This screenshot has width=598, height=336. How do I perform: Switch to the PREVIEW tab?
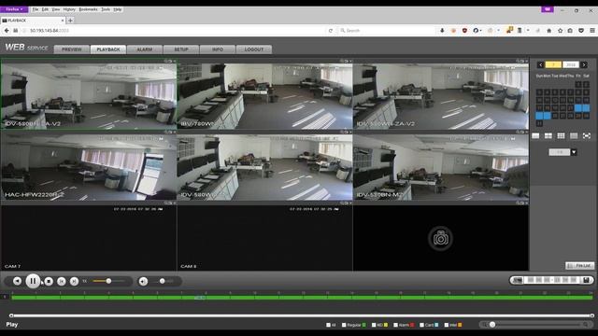tap(72, 49)
